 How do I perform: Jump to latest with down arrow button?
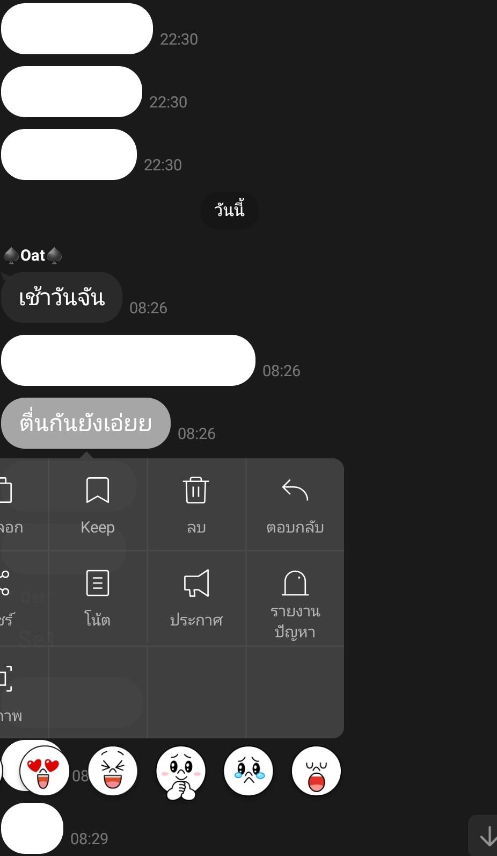click(487, 836)
